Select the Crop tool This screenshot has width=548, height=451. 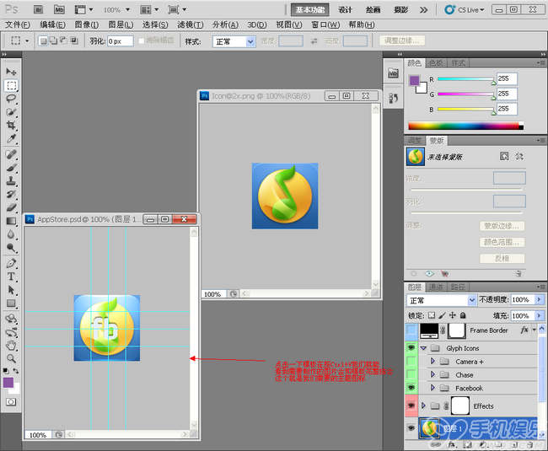pyautogui.click(x=11, y=125)
